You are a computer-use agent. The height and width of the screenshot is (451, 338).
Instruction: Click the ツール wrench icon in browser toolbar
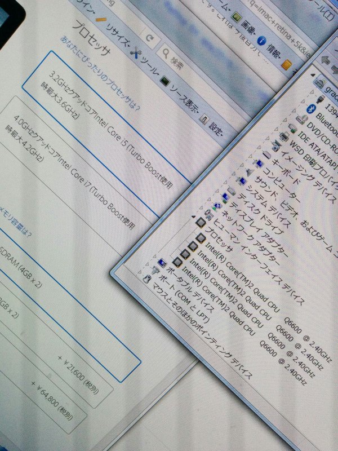136,53
